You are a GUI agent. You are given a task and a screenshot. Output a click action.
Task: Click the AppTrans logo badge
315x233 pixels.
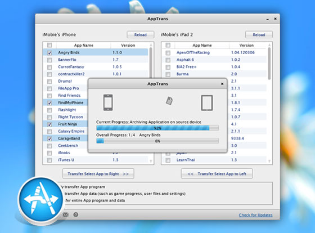(41, 199)
